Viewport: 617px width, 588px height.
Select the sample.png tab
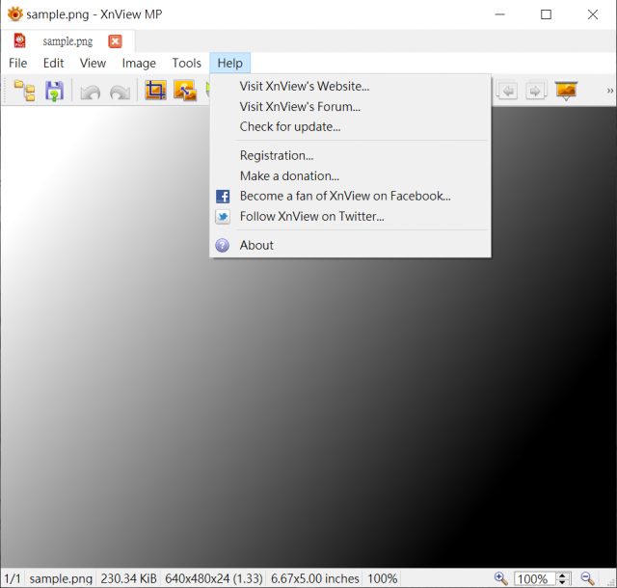(67, 40)
